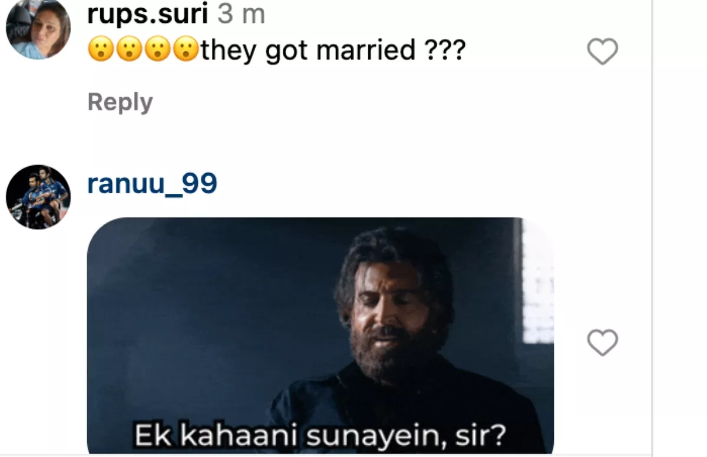
Task: Select the 'they got married ???' comment text
Action: (333, 52)
